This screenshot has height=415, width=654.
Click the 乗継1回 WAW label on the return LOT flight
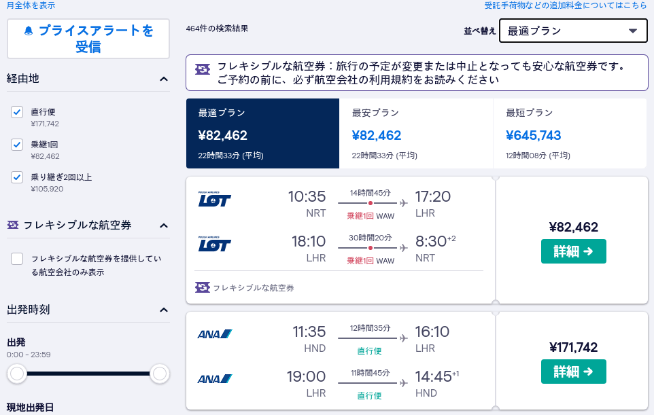[371, 261]
